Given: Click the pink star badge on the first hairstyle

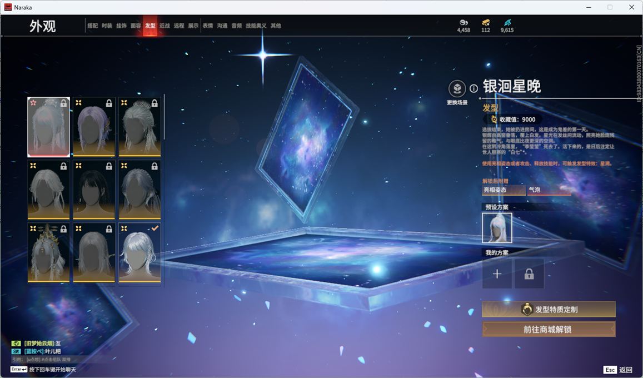Looking at the screenshot, I should coord(33,102).
